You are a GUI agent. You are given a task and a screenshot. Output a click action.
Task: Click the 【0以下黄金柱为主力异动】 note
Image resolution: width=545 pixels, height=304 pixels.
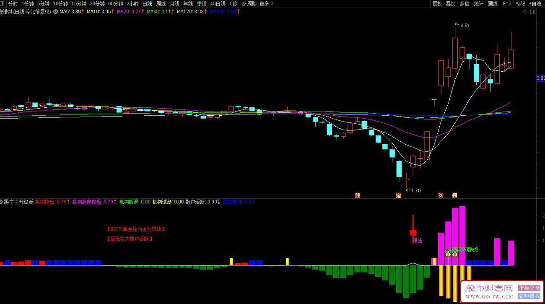tap(136, 229)
